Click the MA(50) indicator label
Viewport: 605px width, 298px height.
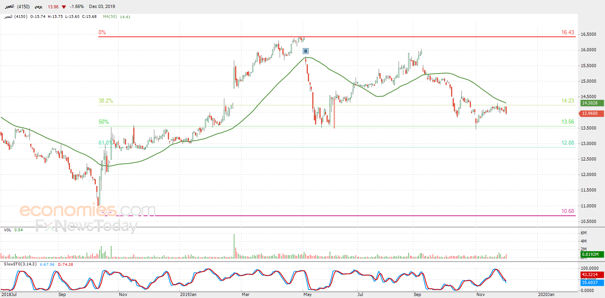pyautogui.click(x=111, y=17)
